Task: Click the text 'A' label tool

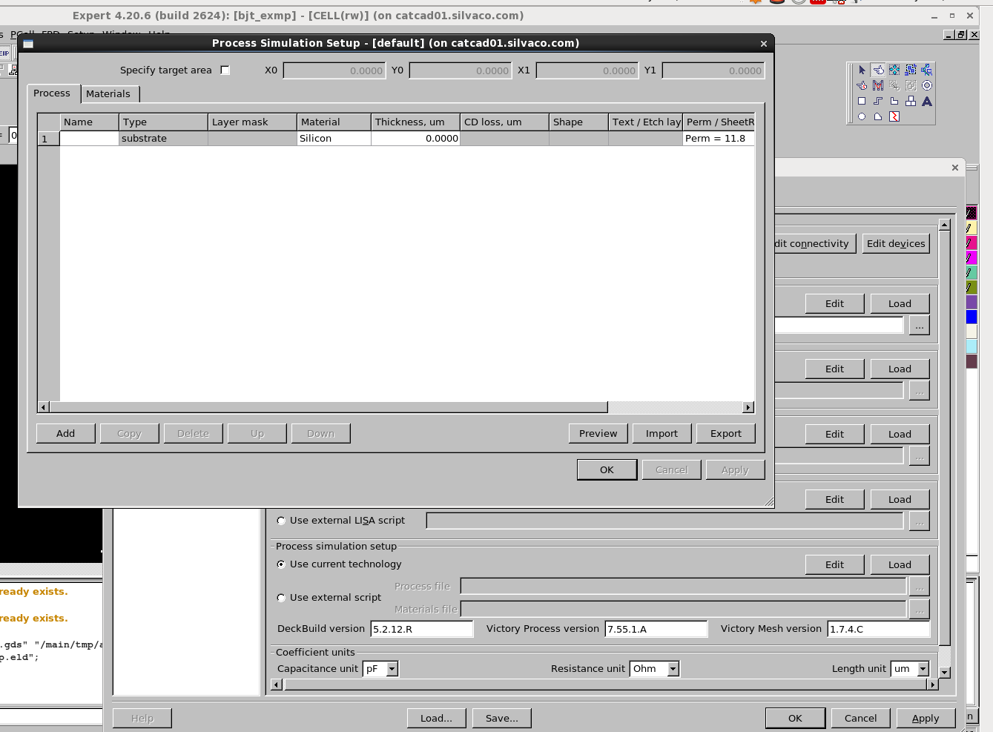Action: pyautogui.click(x=927, y=102)
